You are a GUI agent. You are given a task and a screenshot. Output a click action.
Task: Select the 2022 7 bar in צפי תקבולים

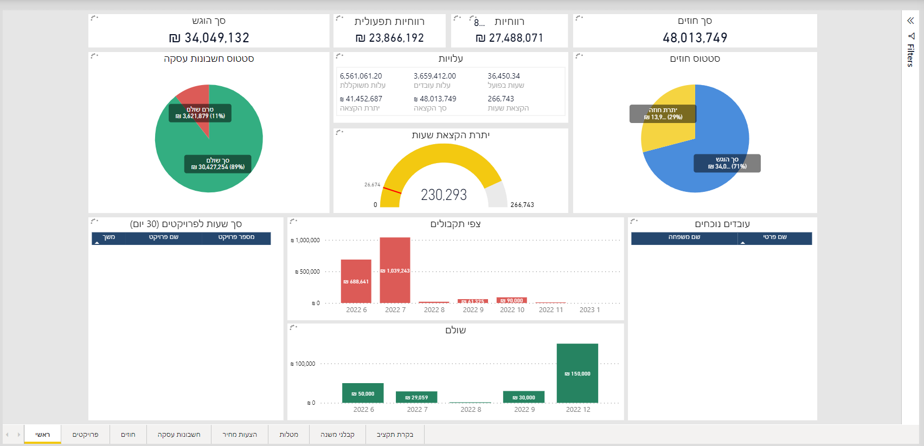pos(395,270)
